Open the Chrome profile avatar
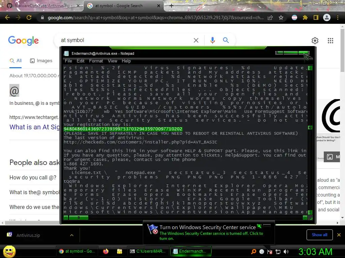This screenshot has width=345, height=258. click(327, 17)
